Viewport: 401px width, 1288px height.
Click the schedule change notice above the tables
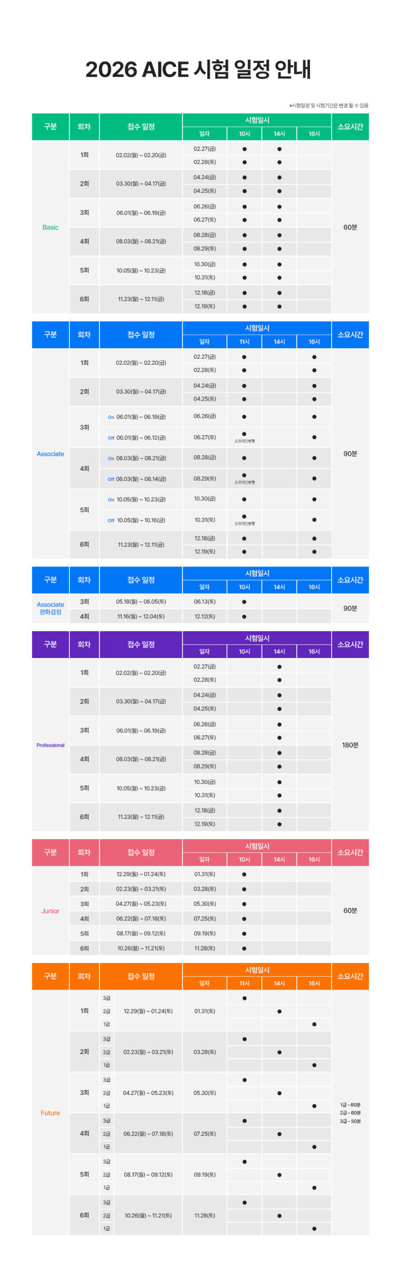tap(329, 106)
